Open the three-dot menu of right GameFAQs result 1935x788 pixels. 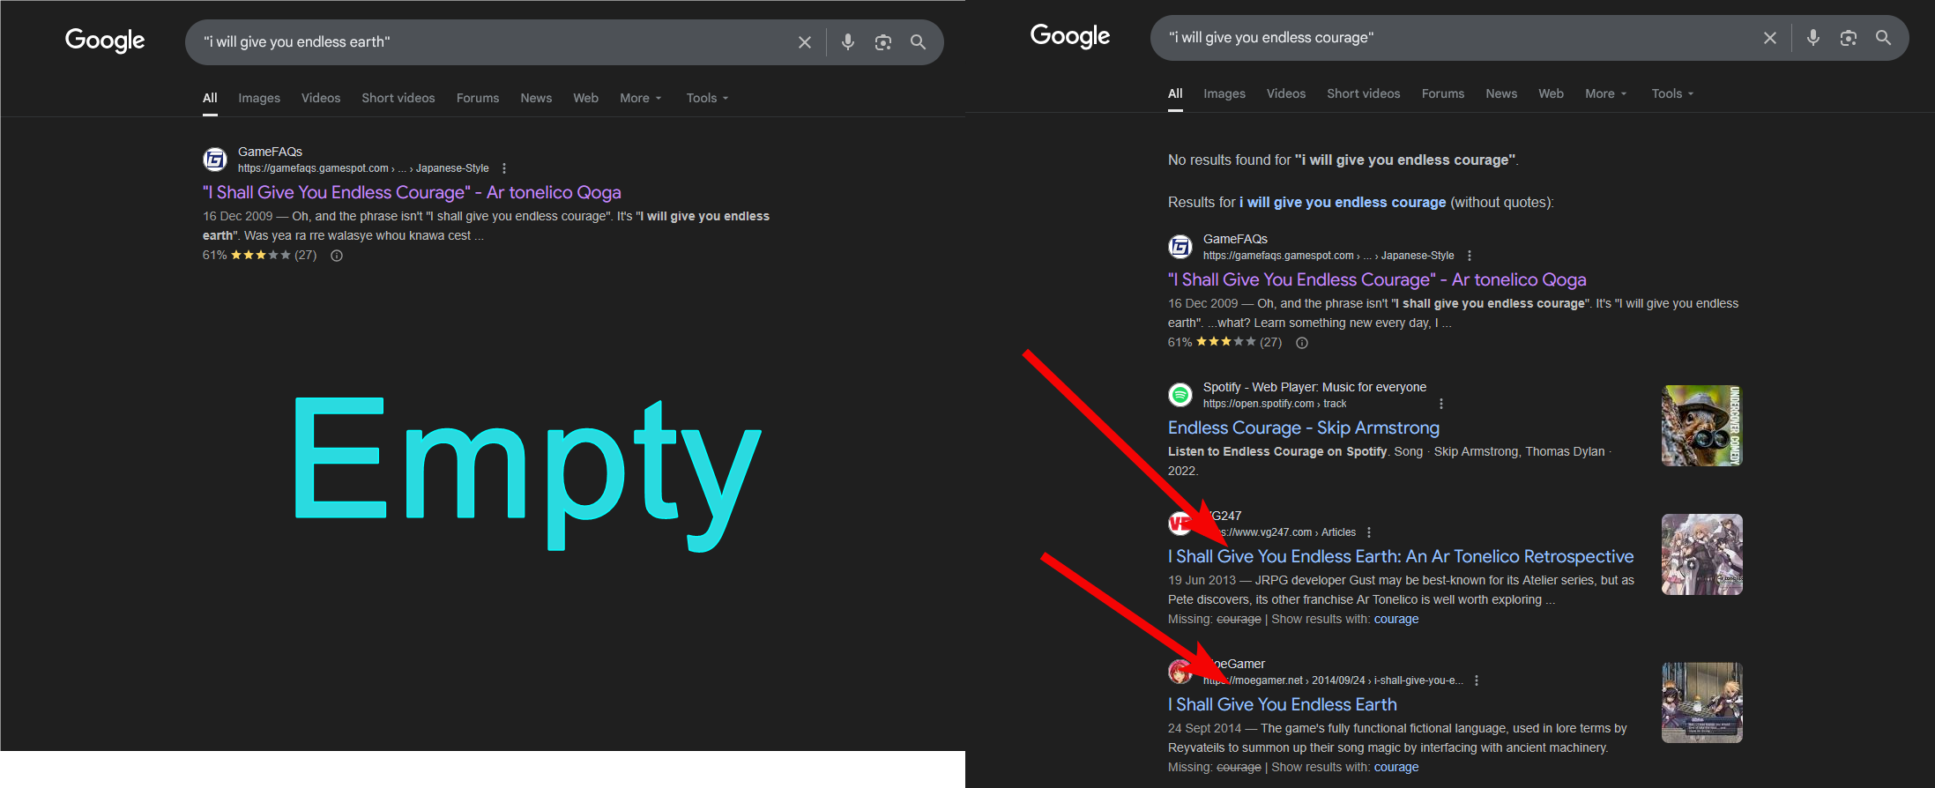(x=1470, y=256)
